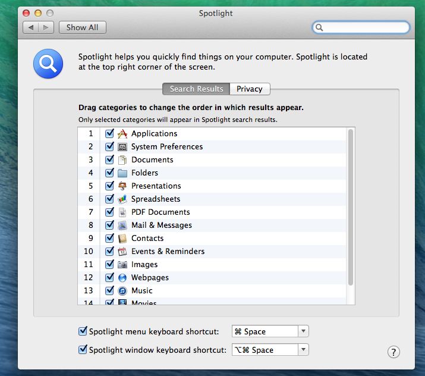Click the Mail & Messages stamp icon

click(122, 225)
